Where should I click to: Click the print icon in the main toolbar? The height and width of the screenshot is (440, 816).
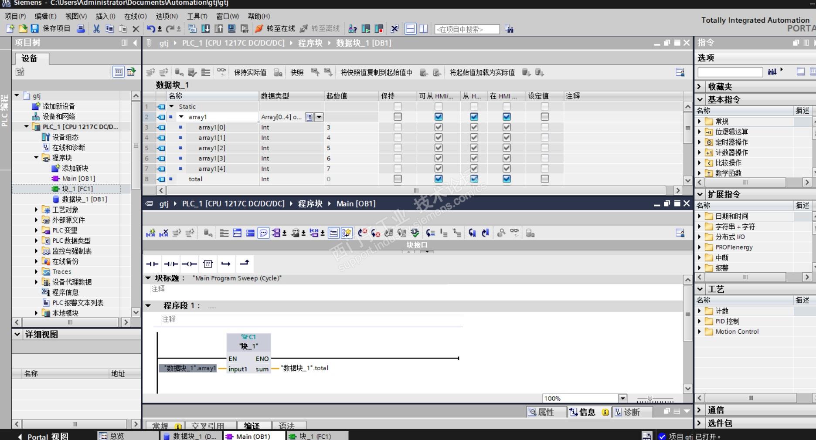81,29
